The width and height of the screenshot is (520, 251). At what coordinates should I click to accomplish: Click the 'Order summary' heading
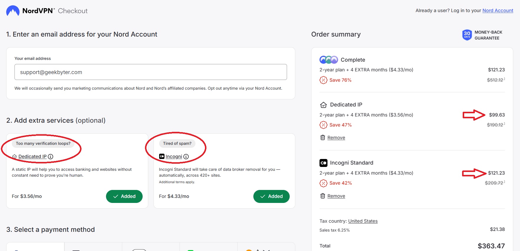336,35
